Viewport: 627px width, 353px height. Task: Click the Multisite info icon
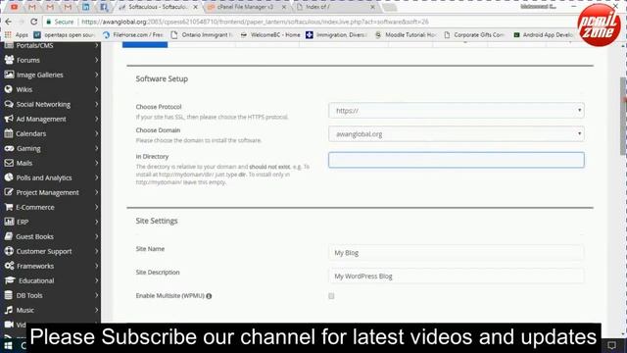click(x=209, y=296)
